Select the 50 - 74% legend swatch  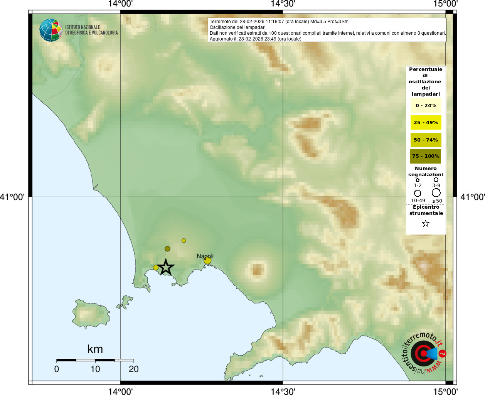(426, 140)
